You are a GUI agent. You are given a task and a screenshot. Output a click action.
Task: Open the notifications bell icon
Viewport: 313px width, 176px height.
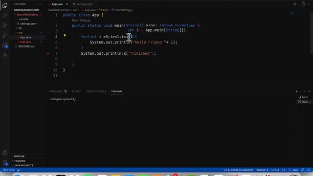(x=309, y=170)
